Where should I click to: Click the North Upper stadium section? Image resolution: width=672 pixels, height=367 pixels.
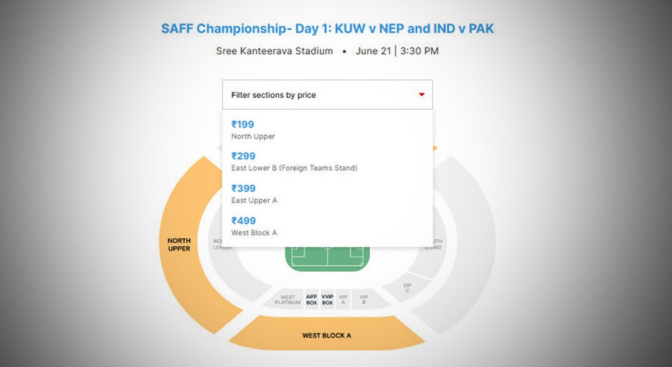pyautogui.click(x=179, y=244)
